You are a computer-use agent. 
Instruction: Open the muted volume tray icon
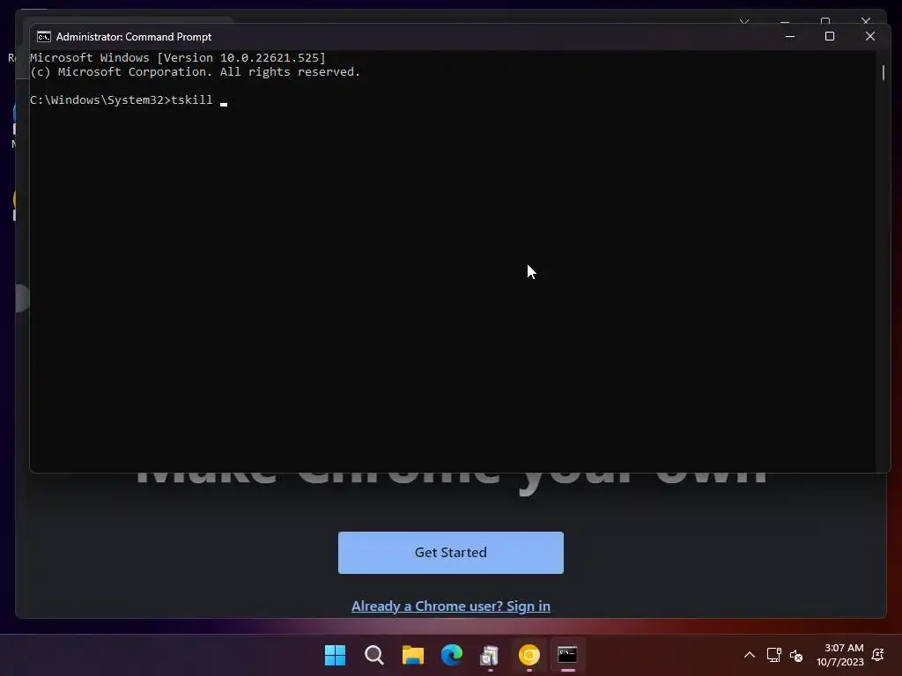pyautogui.click(x=796, y=655)
